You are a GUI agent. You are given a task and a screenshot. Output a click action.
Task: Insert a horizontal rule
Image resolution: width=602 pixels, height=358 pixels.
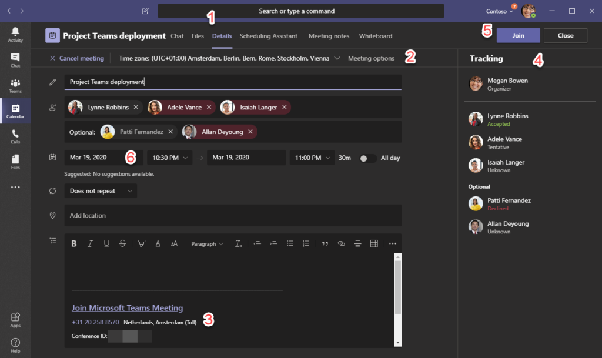[357, 243]
